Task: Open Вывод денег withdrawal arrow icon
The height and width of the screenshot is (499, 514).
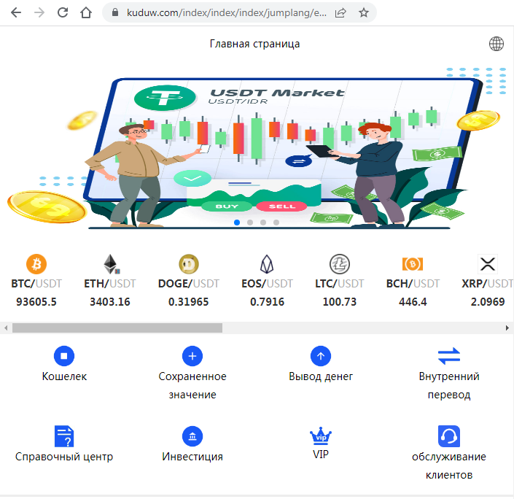Action: (321, 356)
